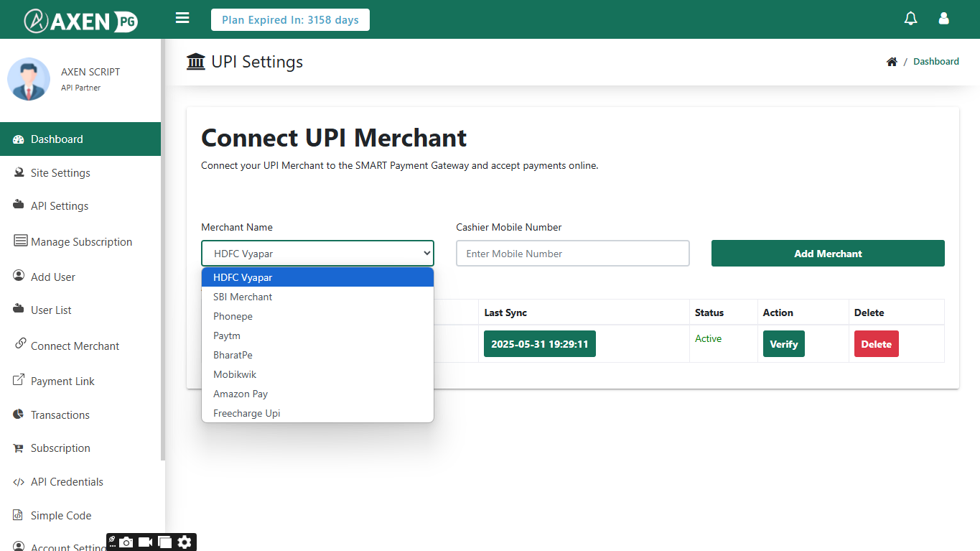Click the settings gear in bottom toolbar
Screen dimensions: 980x551
(185, 542)
